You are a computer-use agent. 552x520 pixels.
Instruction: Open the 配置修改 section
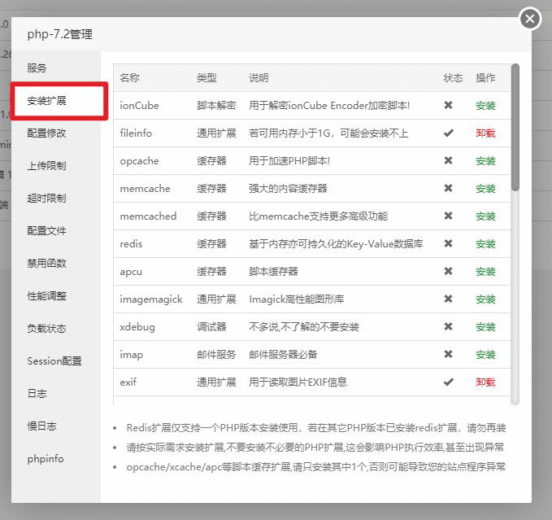47,133
